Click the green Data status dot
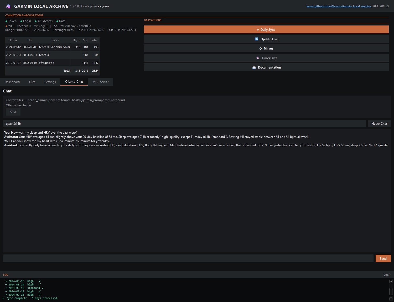 coord(57,21)
